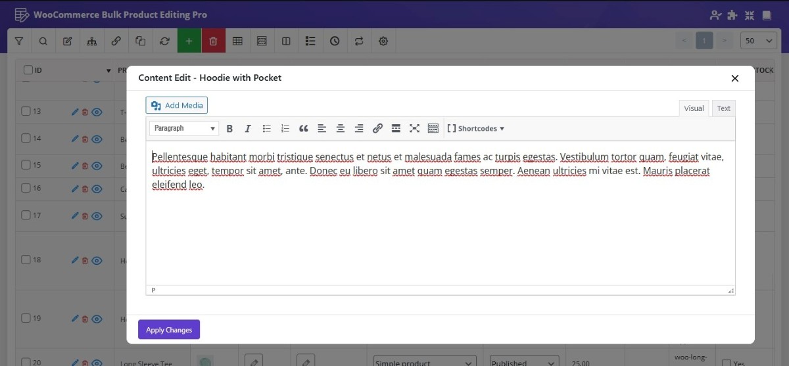This screenshot has height=366, width=789.
Task: Expand the Shortcodes menu
Action: [x=475, y=129]
